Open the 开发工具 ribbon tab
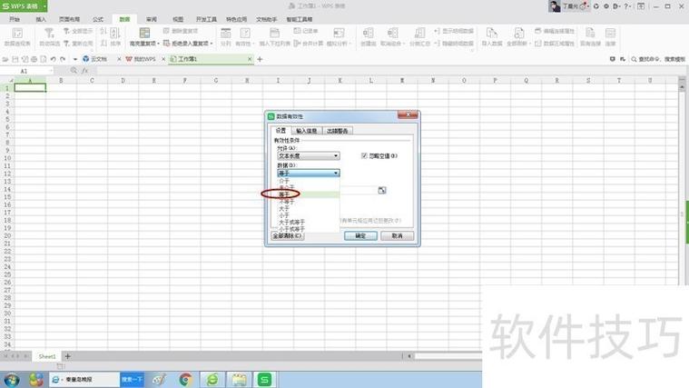This screenshot has width=689, height=388. coord(206,19)
